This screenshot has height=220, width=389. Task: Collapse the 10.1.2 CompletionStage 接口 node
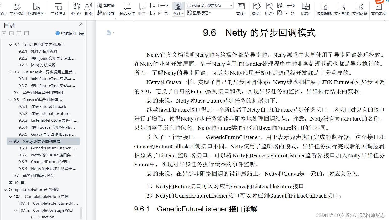point(15,210)
